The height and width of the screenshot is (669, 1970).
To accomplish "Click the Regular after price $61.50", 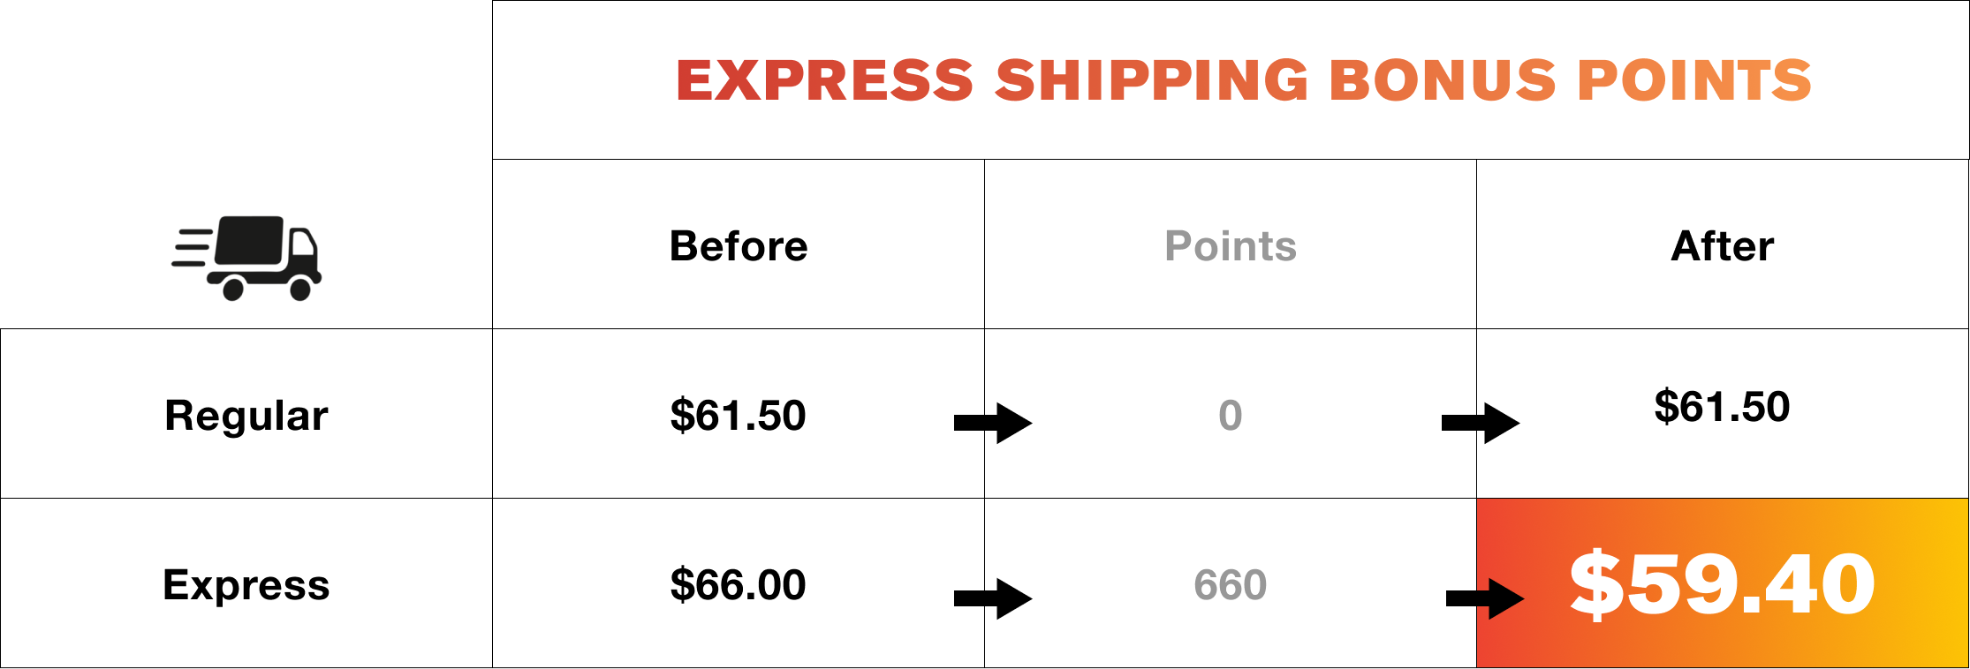I will click(x=1723, y=407).
